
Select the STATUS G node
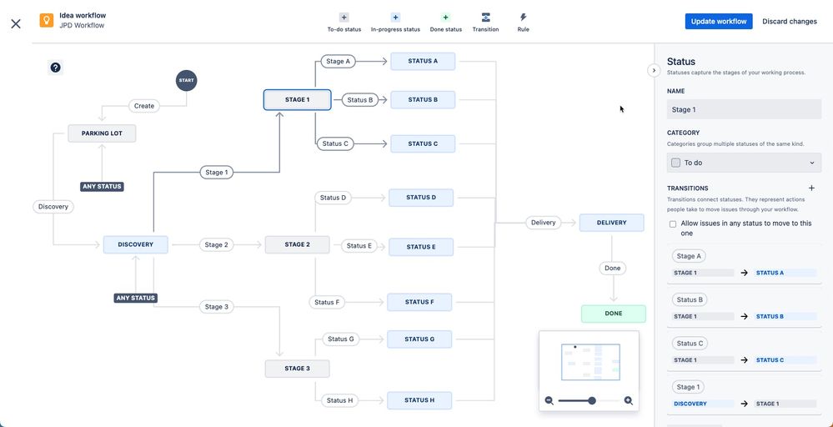pos(419,339)
